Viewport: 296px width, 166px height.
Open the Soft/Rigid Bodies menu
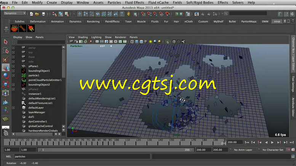(x=200, y=2)
